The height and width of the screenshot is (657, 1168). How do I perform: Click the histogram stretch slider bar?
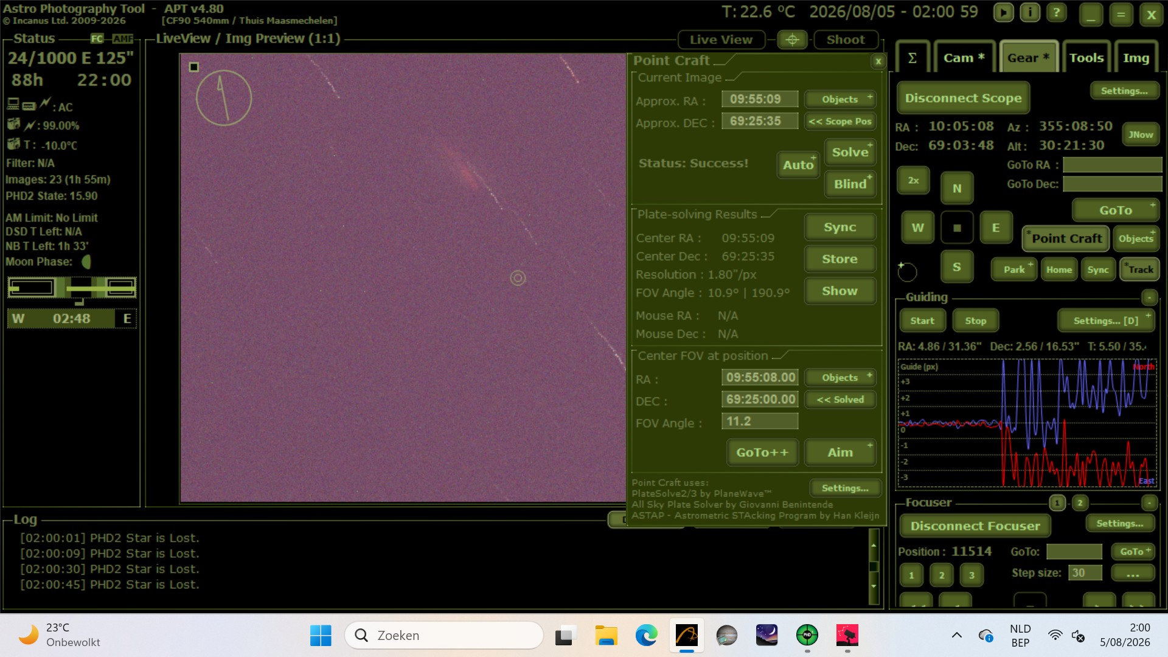(x=72, y=288)
